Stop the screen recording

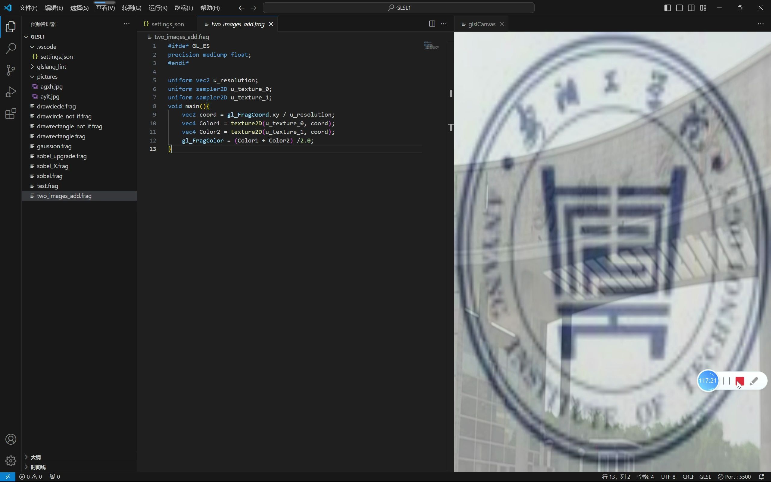pyautogui.click(x=740, y=381)
